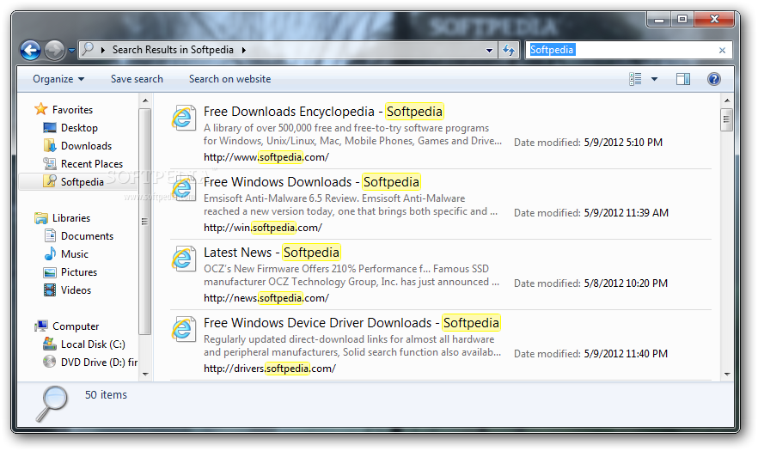
Task: Click the '50 items' status text
Action: [106, 395]
